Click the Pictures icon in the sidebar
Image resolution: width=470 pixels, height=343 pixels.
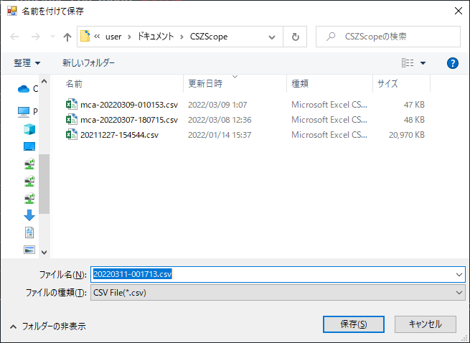coord(29,250)
